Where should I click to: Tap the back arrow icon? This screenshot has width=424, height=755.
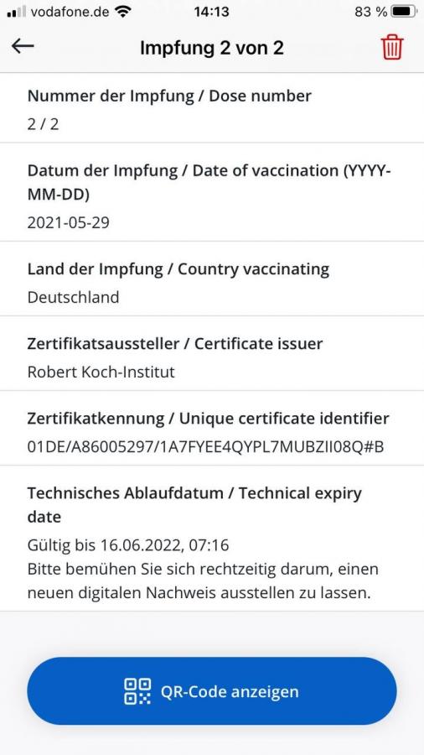click(x=23, y=46)
